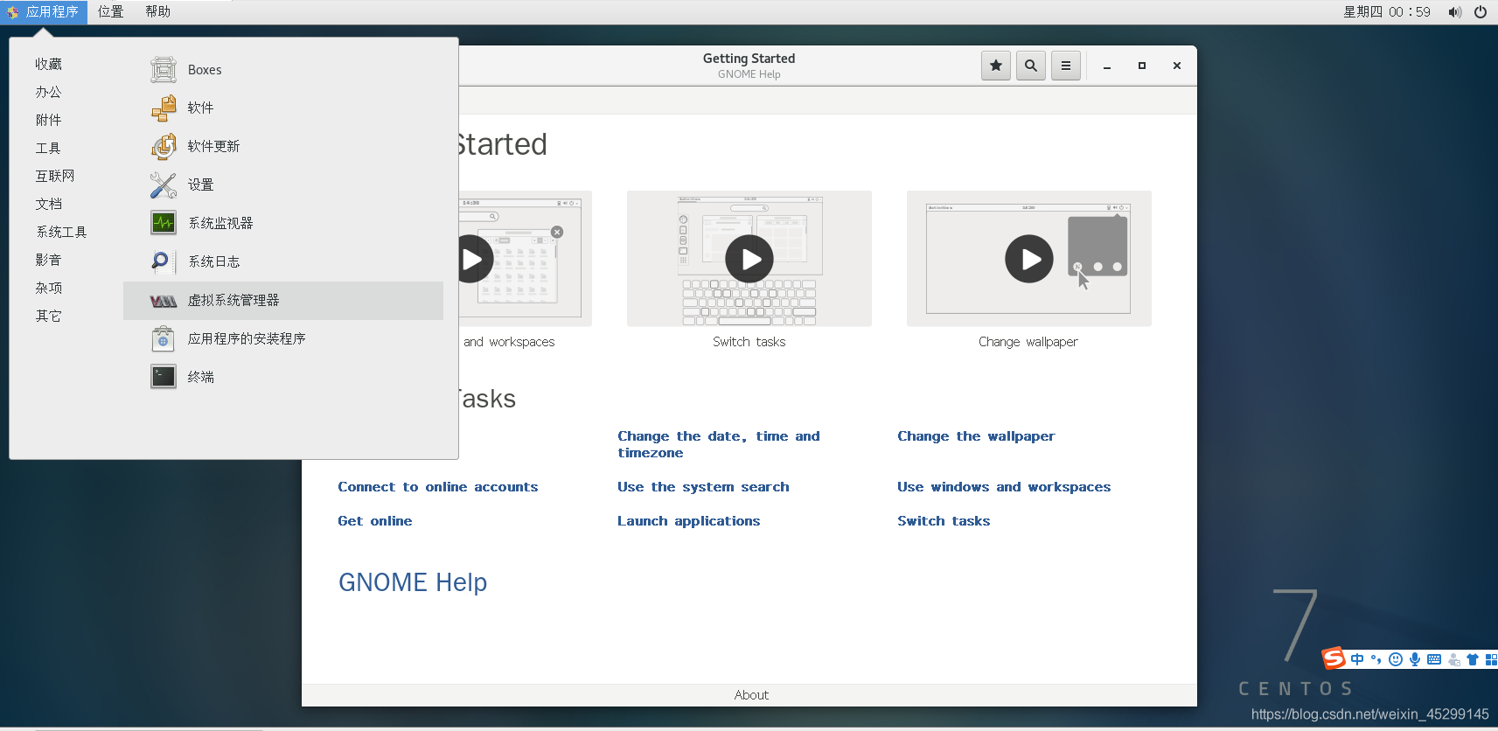Select the 工具 utilities category
Screen dimensions: 1498x731
(x=49, y=148)
